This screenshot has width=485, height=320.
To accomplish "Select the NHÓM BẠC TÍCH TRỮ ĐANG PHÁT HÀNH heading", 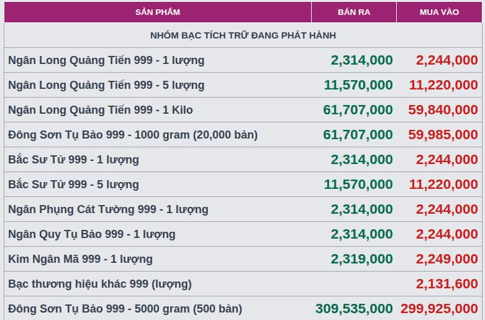I will pyautogui.click(x=243, y=35).
